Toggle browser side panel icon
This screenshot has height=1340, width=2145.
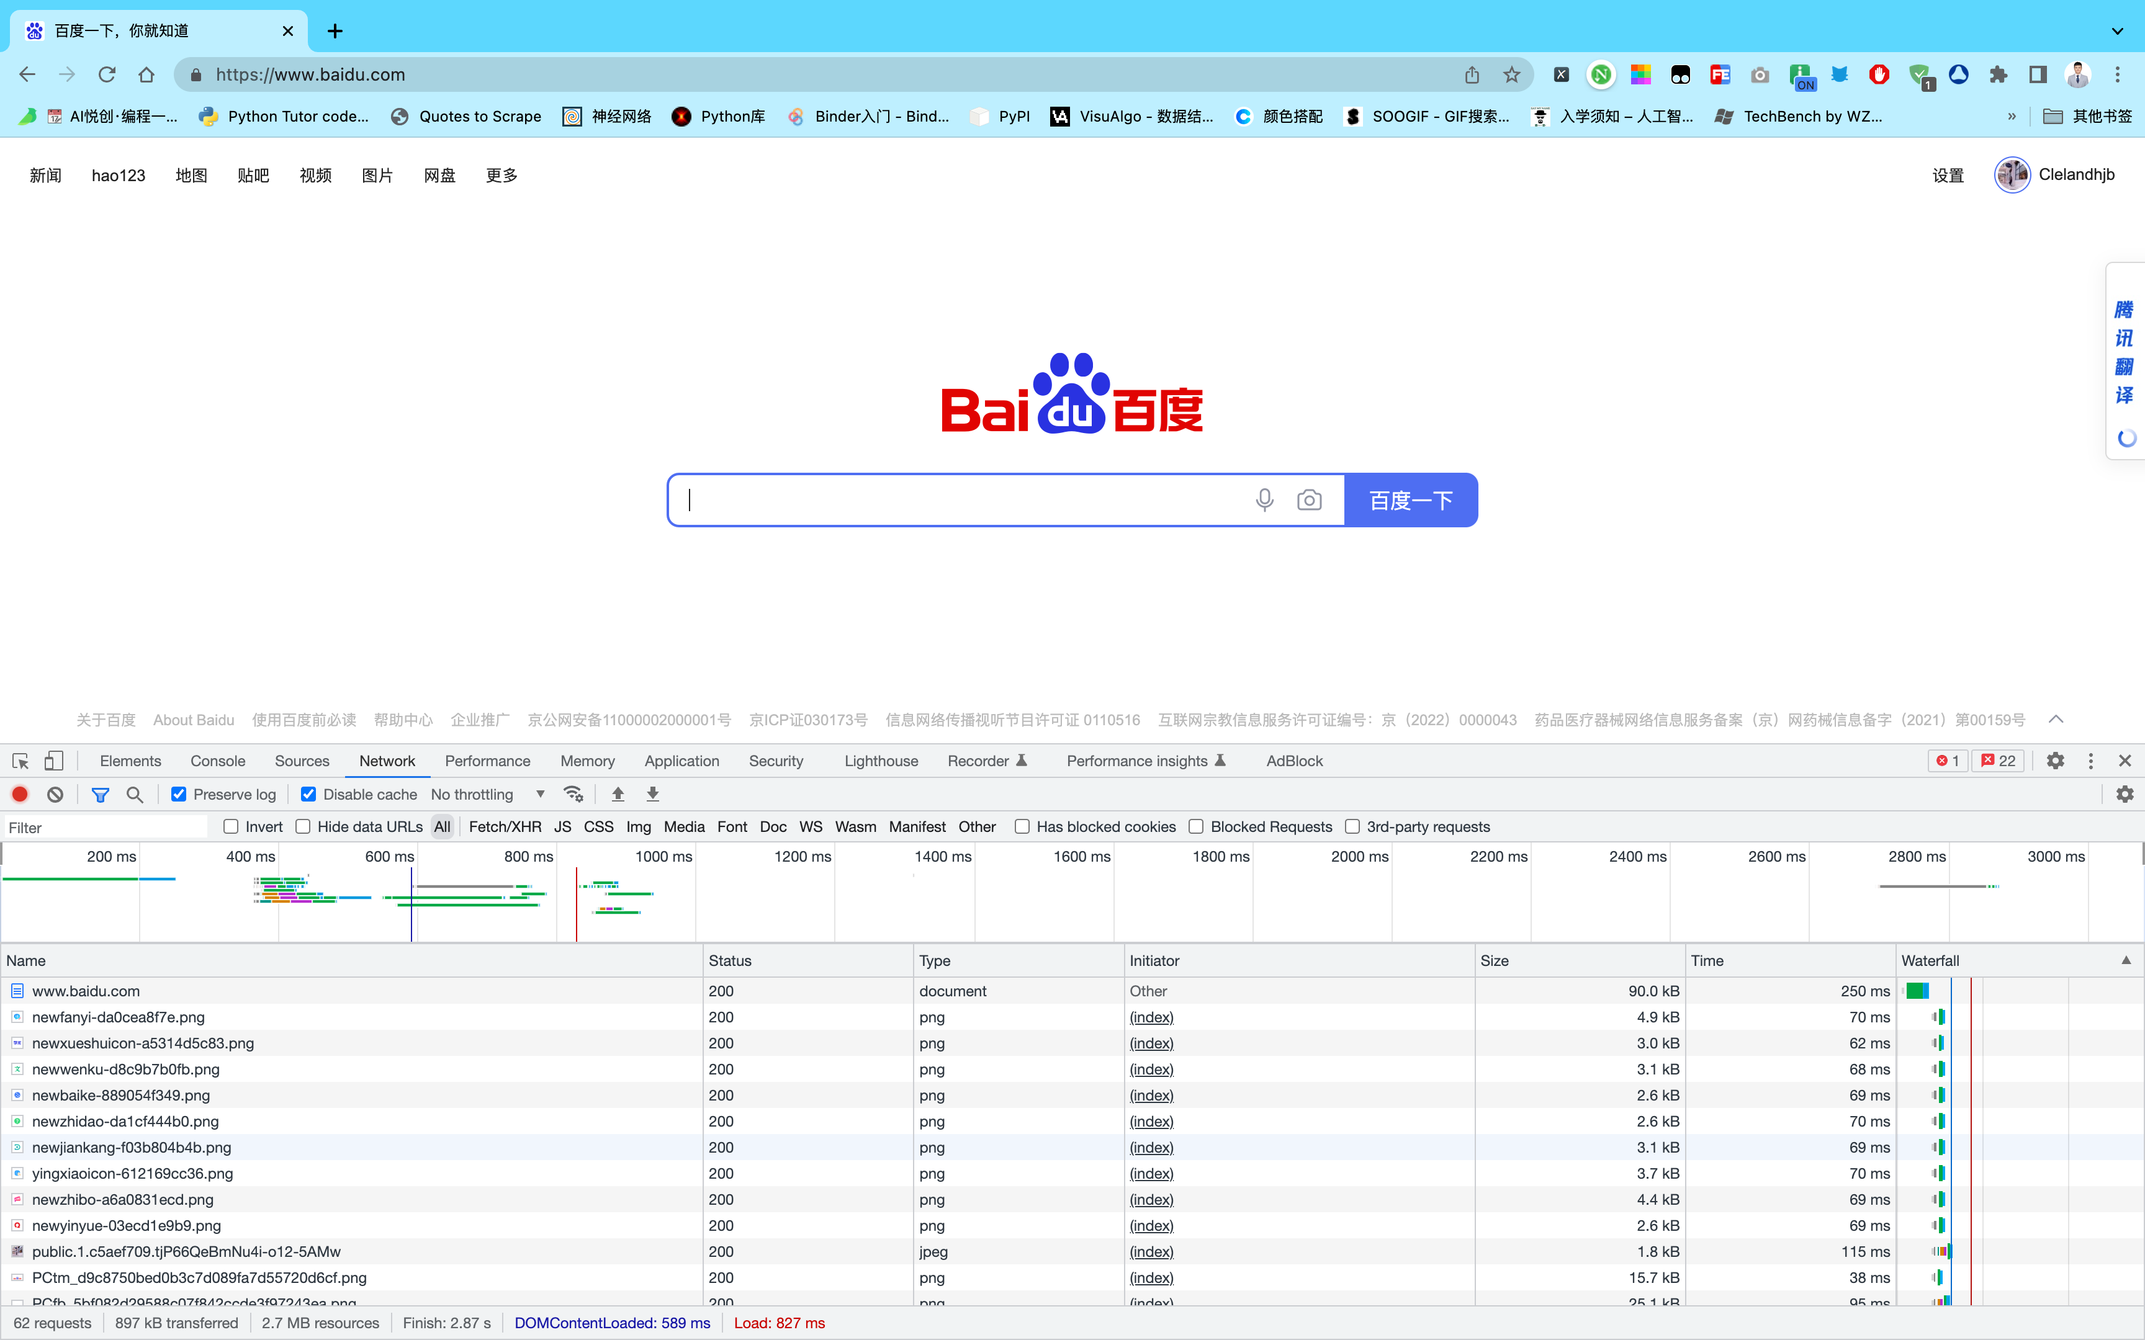[x=2038, y=74]
